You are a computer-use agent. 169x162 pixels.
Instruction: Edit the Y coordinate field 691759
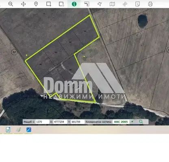pos(78,122)
